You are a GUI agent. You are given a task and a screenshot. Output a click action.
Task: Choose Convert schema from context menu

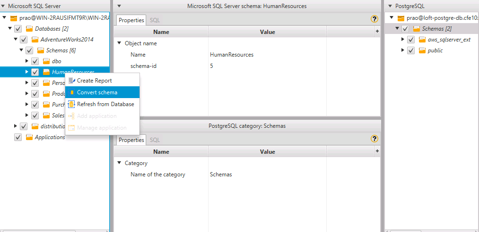click(102, 92)
